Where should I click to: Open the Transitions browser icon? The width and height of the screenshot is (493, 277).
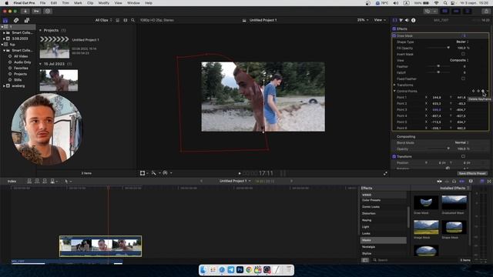489,182
